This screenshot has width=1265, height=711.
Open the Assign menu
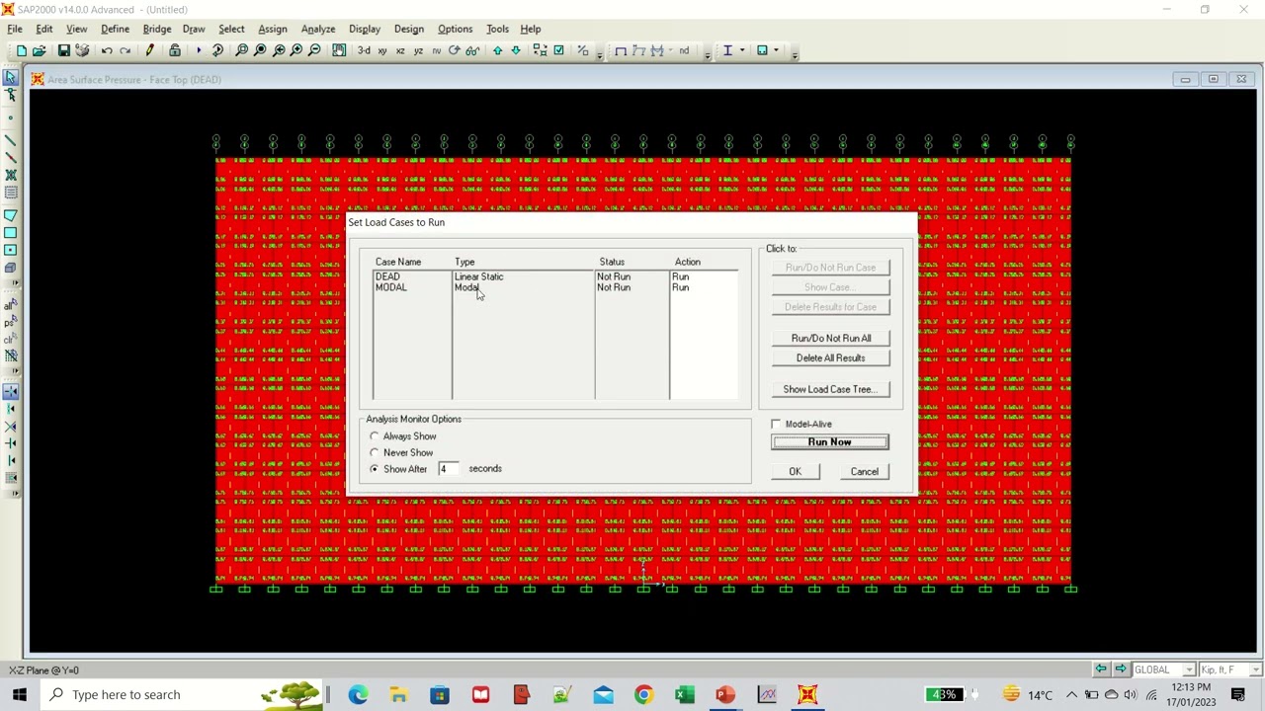point(273,29)
